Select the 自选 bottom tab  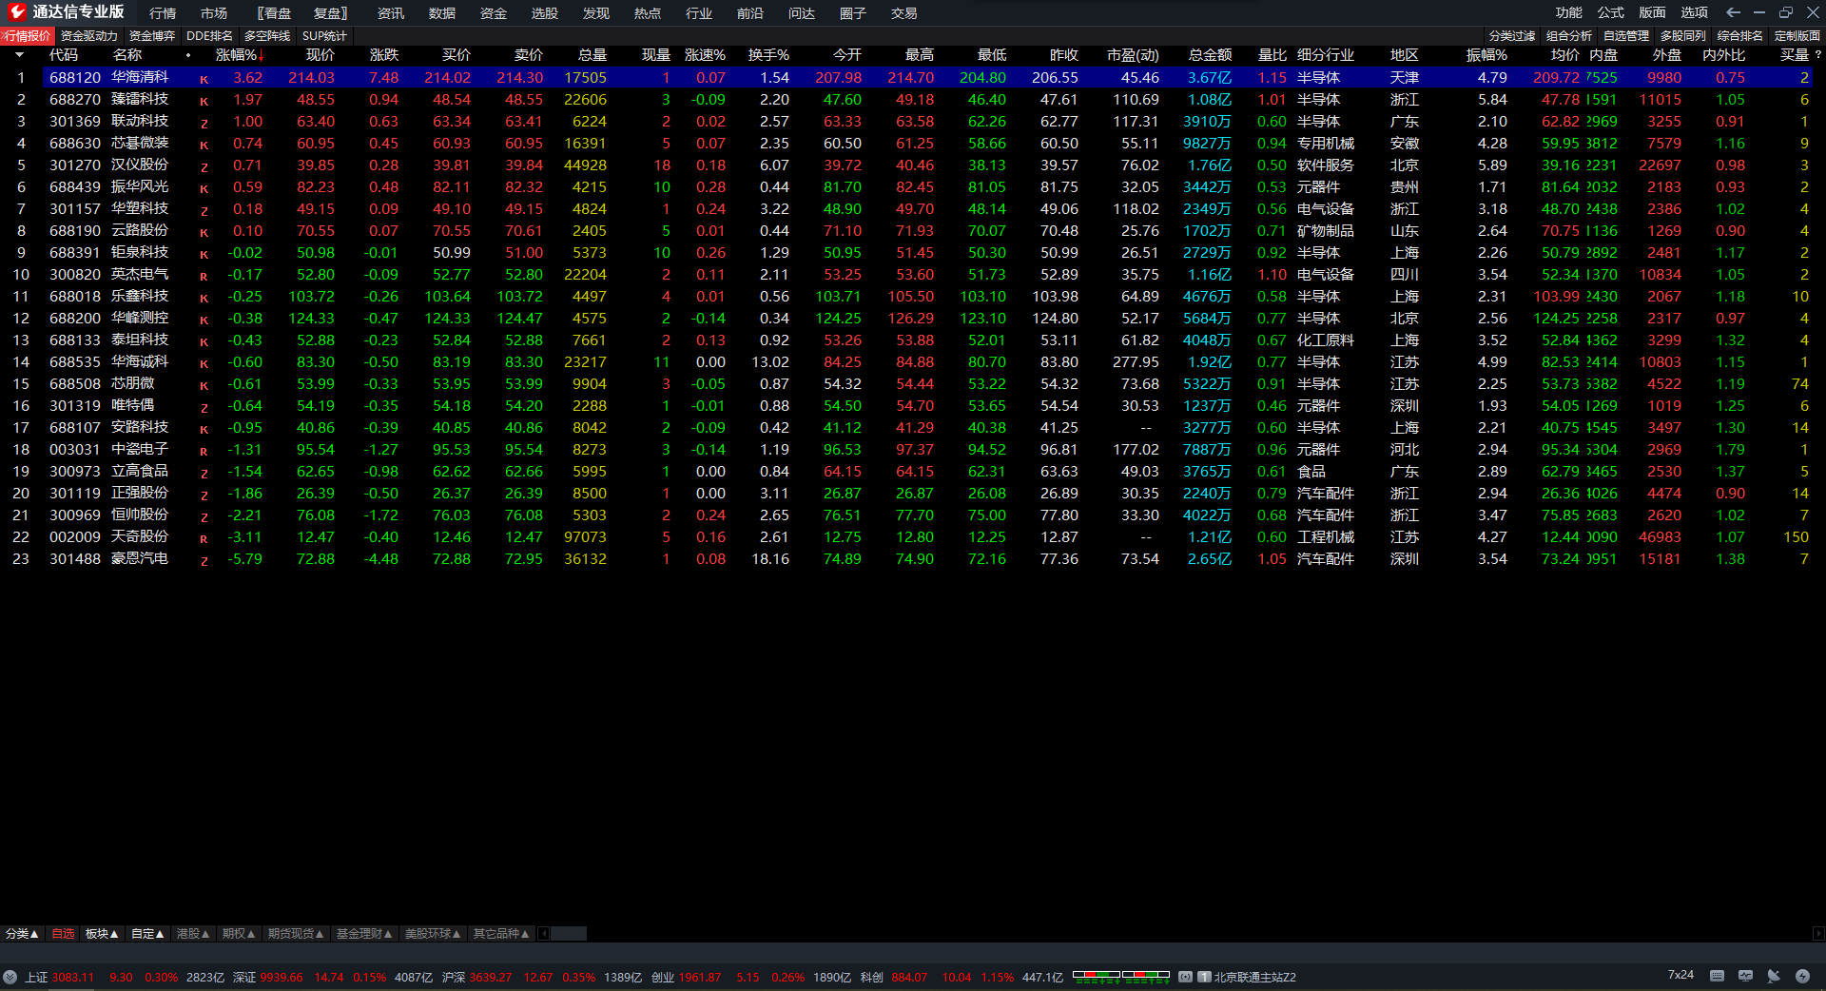[x=63, y=934]
